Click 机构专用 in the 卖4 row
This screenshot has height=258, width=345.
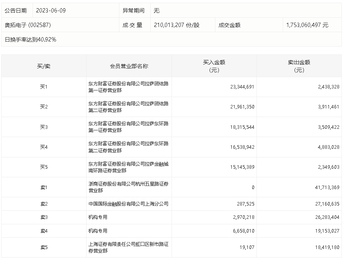pos(98,231)
